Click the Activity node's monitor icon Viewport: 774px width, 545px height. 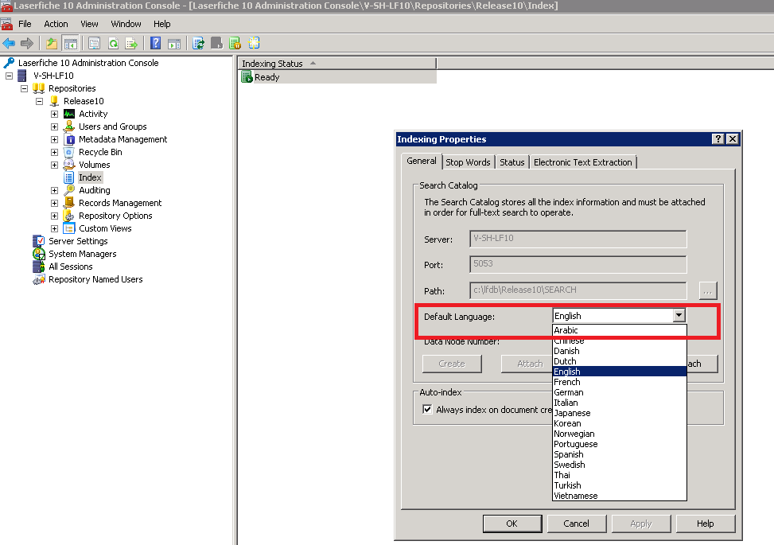click(x=69, y=114)
